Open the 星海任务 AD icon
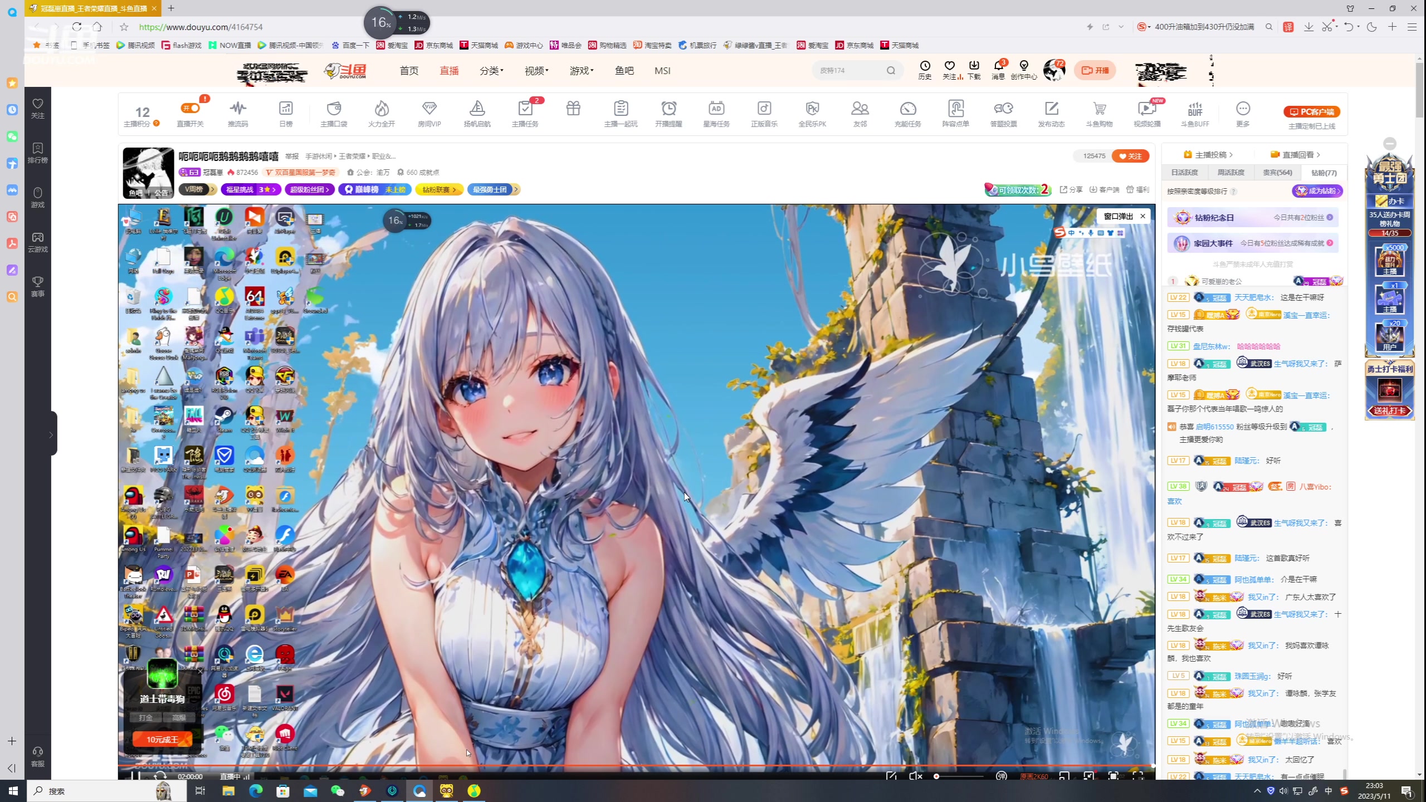 coord(716,108)
